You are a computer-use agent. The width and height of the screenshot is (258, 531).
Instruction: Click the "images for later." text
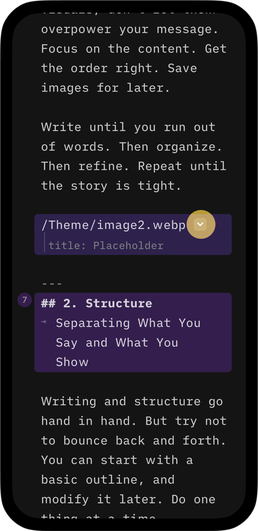[x=105, y=88]
